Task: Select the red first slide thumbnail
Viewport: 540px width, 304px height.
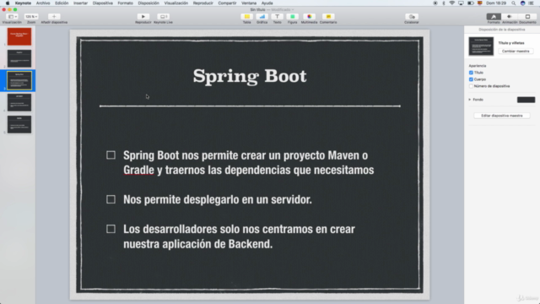Action: pyautogui.click(x=19, y=36)
